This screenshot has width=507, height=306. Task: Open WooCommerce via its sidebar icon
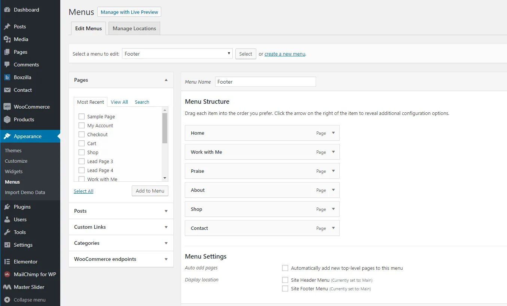click(7, 107)
